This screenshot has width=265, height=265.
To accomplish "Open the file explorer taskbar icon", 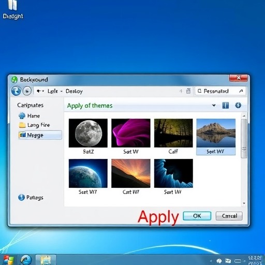I will 46,260.
